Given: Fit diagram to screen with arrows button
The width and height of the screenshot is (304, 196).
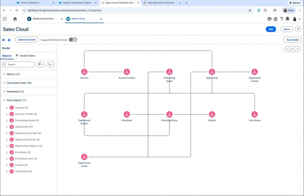Looking at the screenshot, I should coord(292,49).
